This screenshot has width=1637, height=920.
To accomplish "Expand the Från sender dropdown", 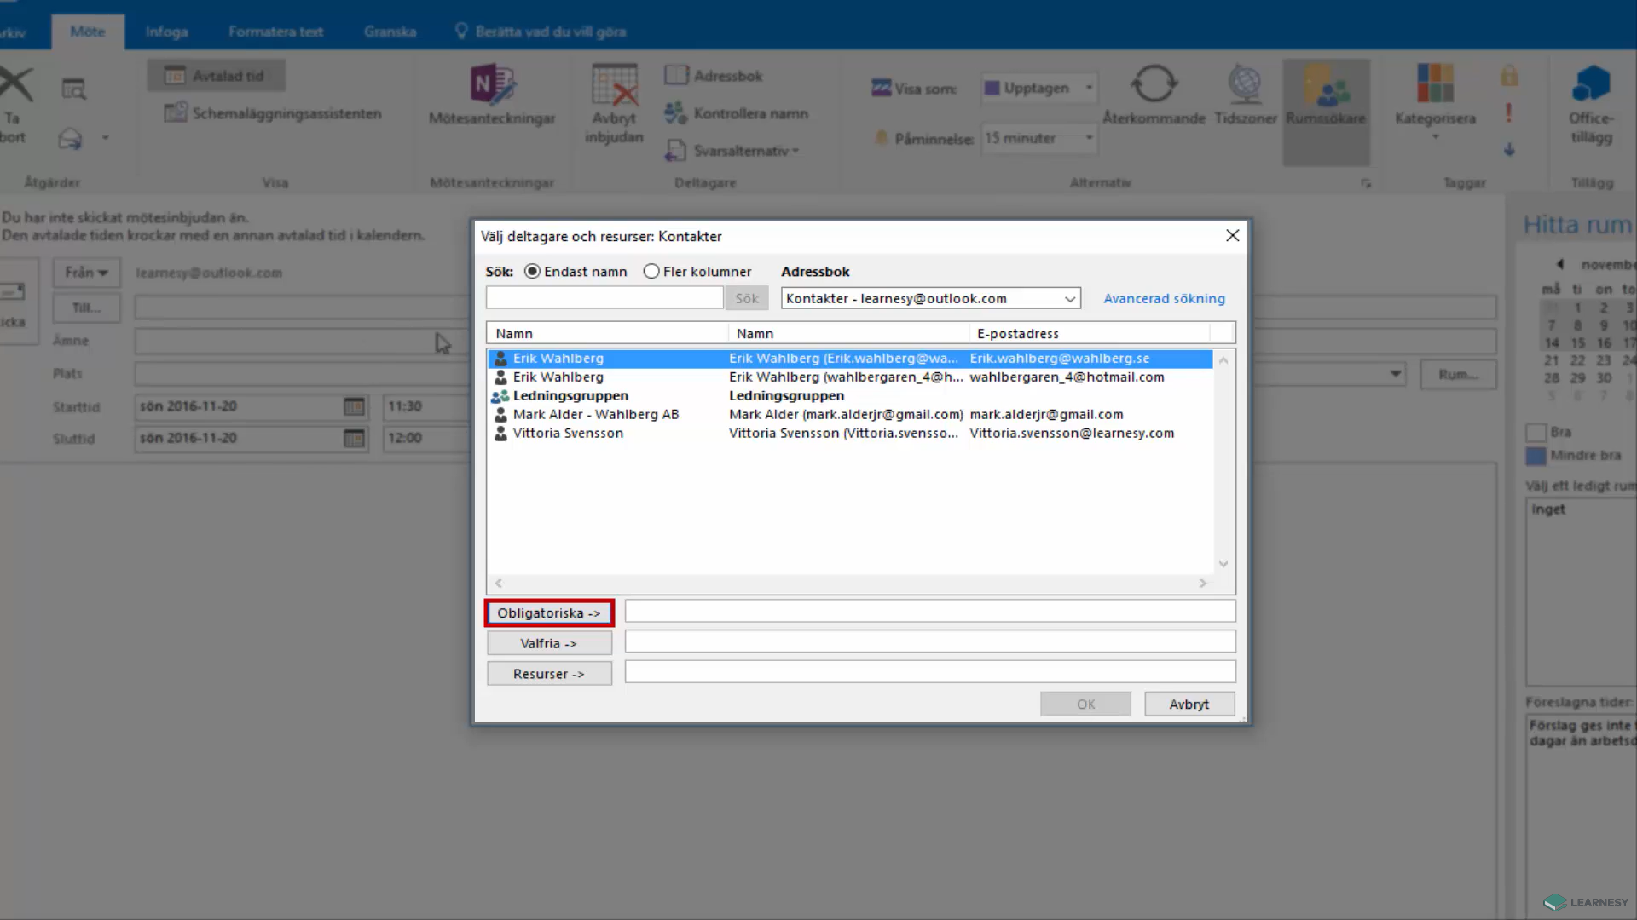I will pyautogui.click(x=86, y=273).
